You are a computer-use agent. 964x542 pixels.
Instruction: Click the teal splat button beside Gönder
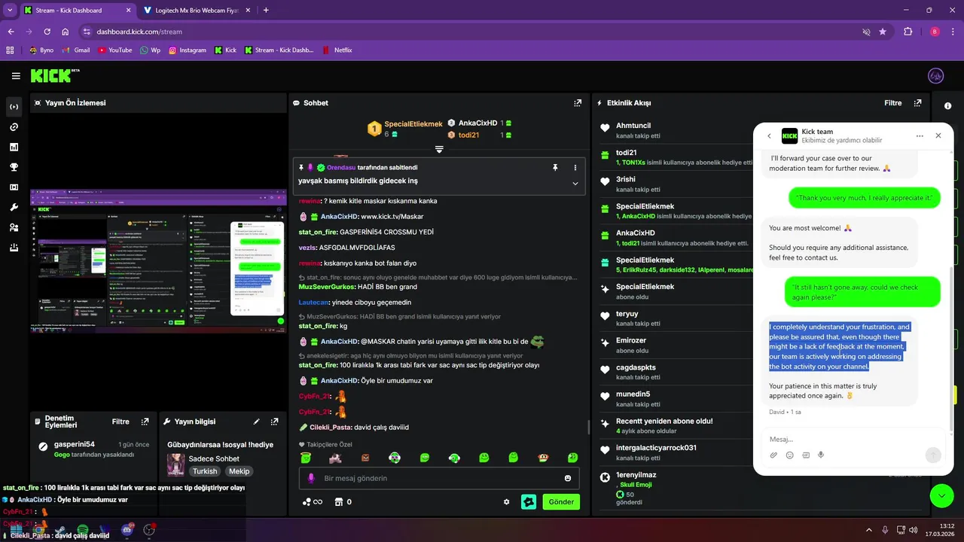tap(529, 502)
